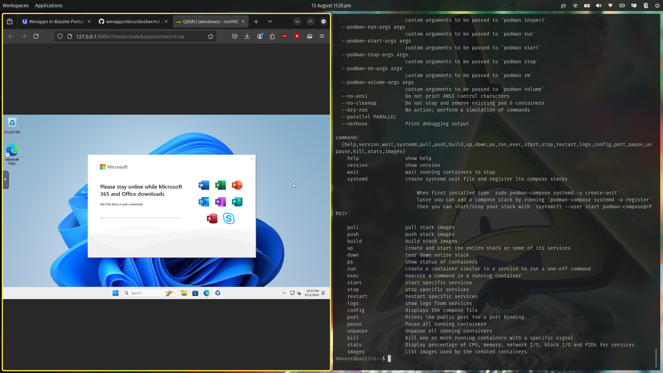
Task: Open the Firefox downloads panel
Action: [247, 36]
